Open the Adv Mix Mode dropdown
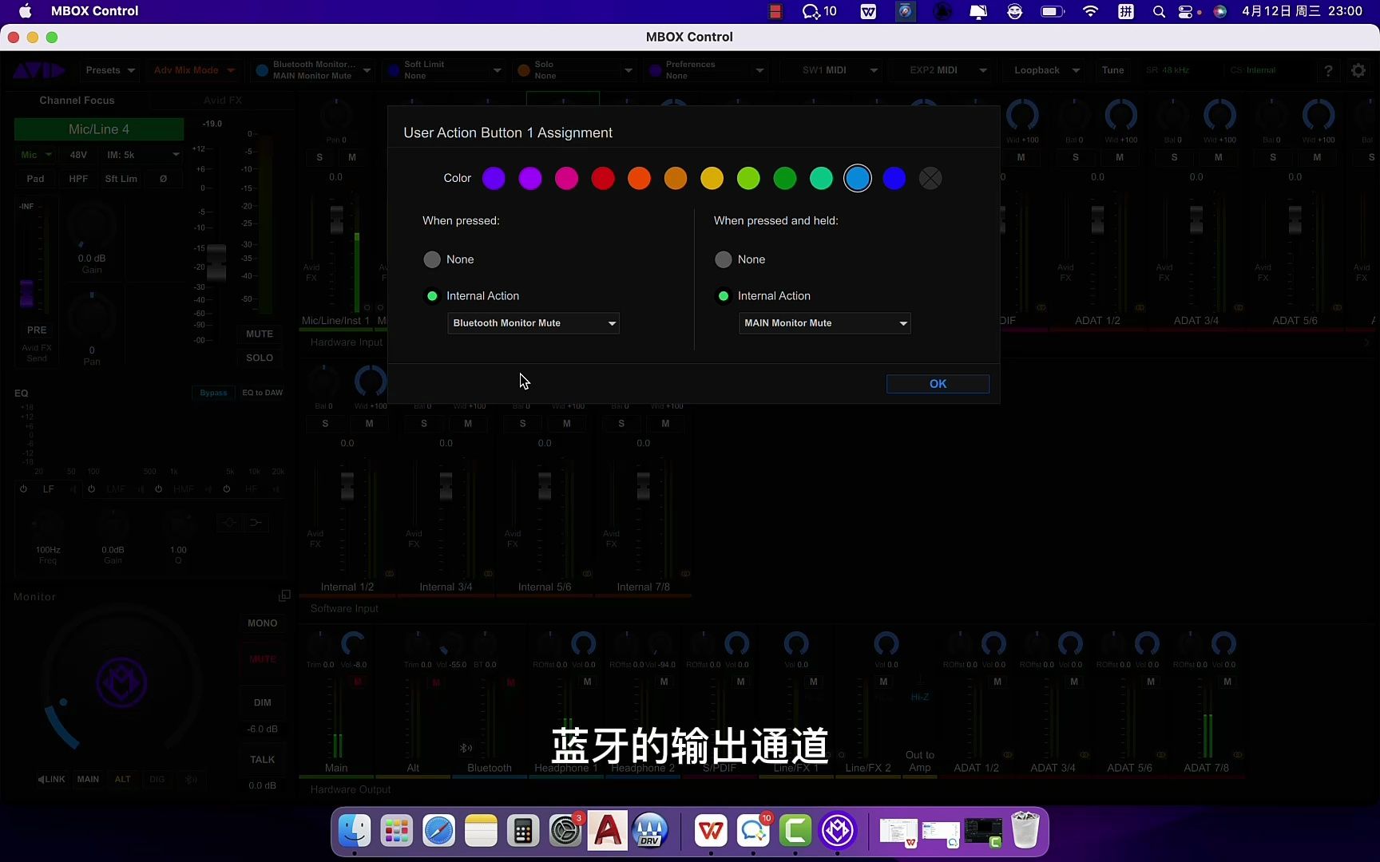Viewport: 1380px width, 862px height. [x=194, y=70]
